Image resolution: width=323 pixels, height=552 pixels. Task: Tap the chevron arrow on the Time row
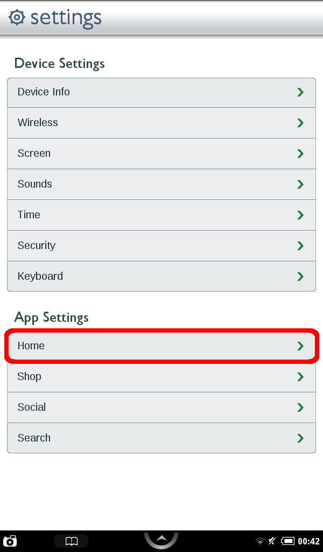(300, 215)
